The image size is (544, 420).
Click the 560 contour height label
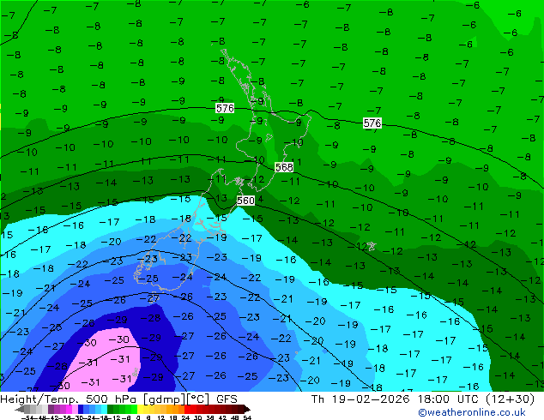click(x=245, y=201)
